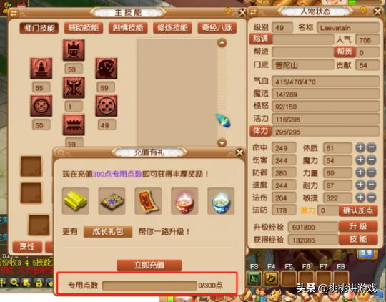
Task: Add a point to 力量
Action: click(x=360, y=172)
